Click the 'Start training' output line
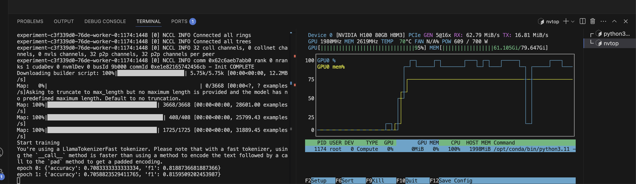The width and height of the screenshot is (636, 184). (x=38, y=143)
